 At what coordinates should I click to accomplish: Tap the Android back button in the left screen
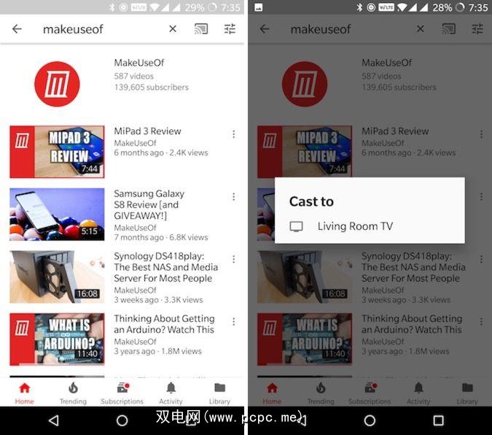54,420
